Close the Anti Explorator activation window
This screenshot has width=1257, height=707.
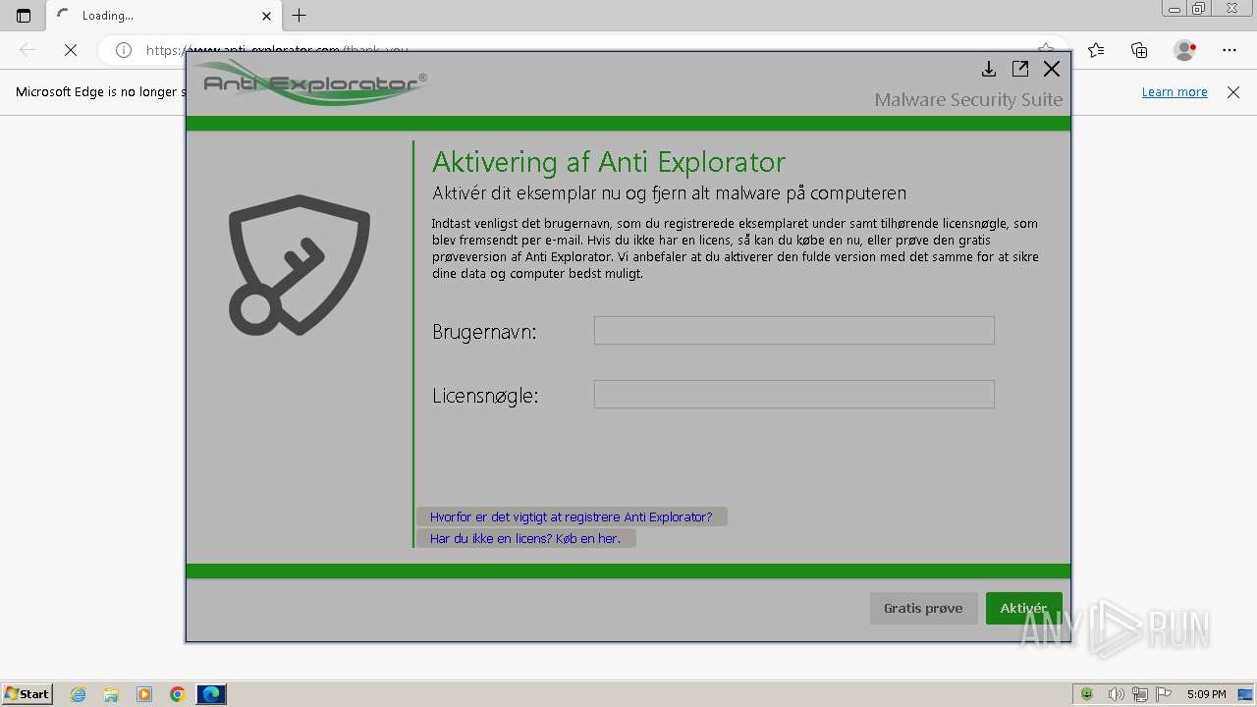coord(1052,69)
